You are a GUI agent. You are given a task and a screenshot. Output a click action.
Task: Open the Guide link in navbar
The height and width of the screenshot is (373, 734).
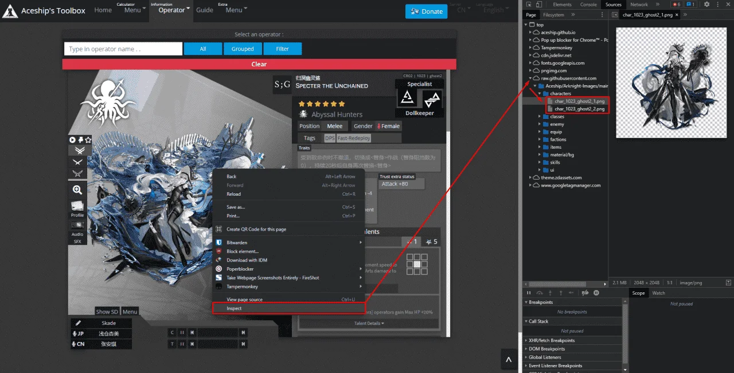pyautogui.click(x=205, y=10)
